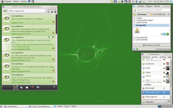Click the network signal tray icon

pyautogui.click(x=140, y=1)
